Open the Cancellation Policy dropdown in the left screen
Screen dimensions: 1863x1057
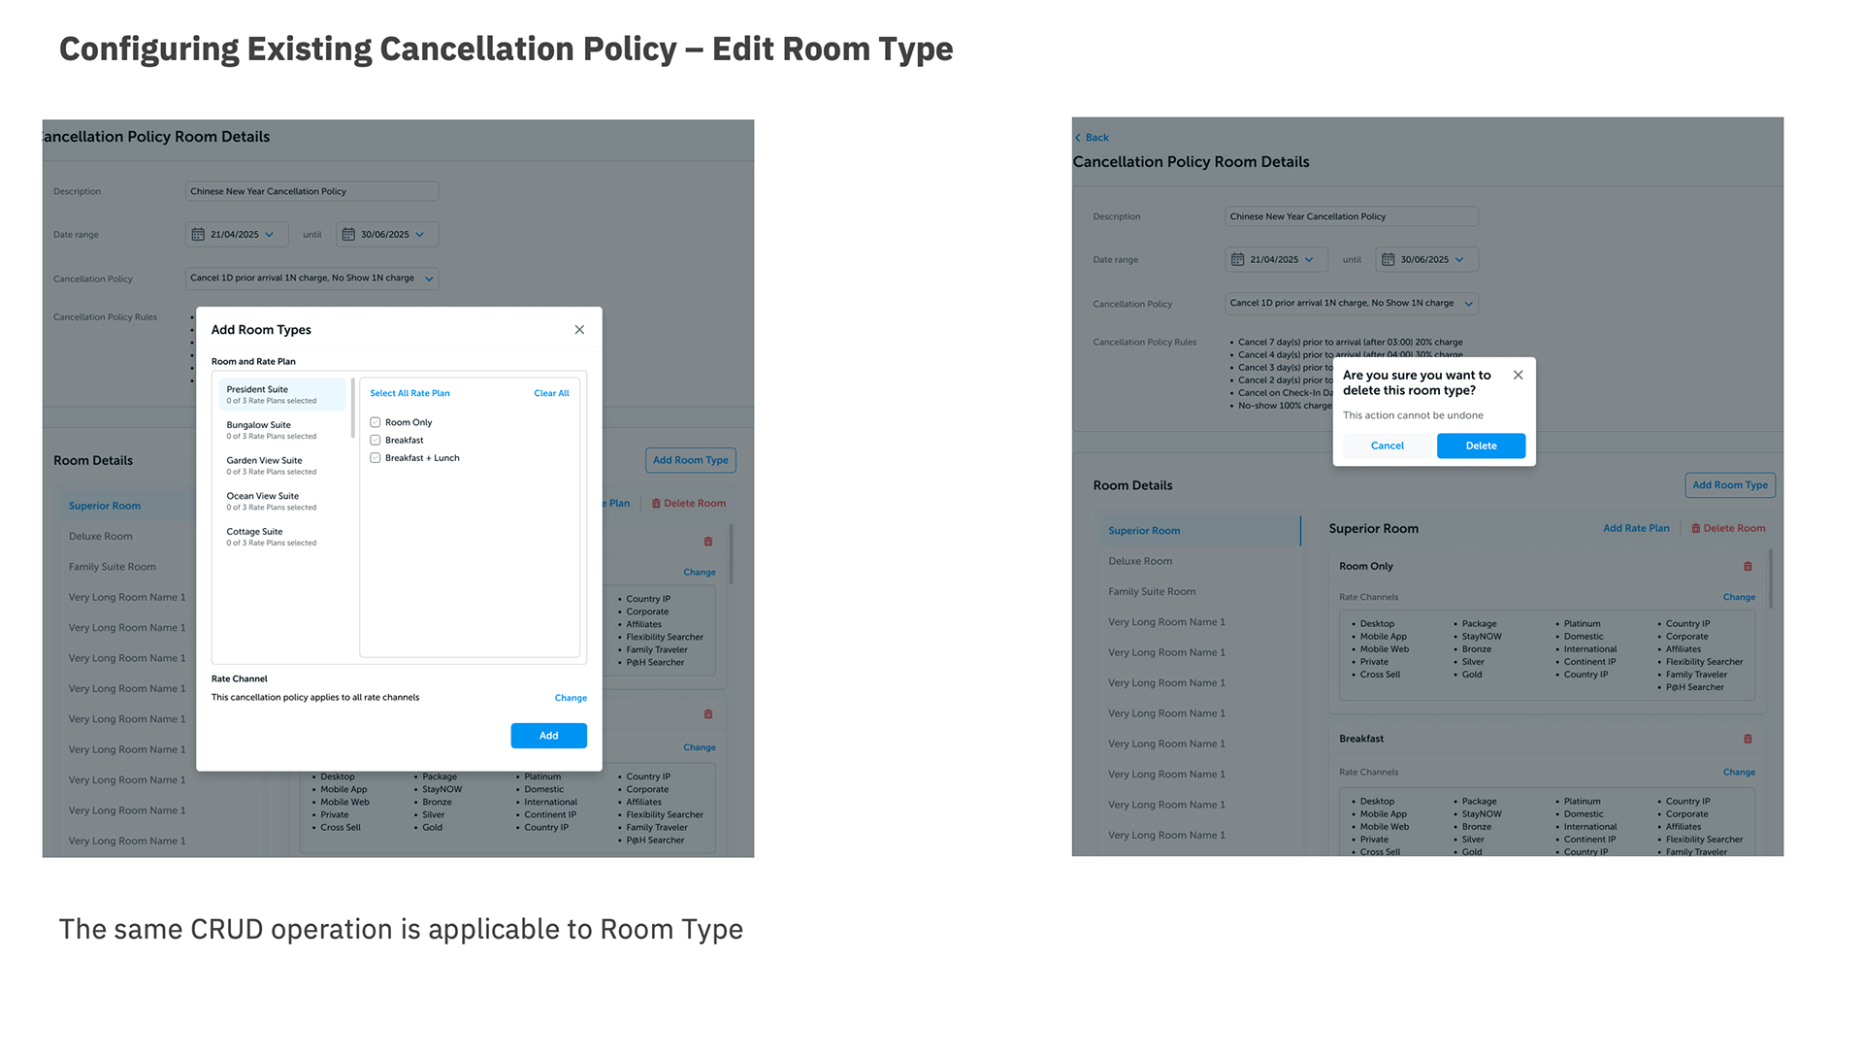429,280
